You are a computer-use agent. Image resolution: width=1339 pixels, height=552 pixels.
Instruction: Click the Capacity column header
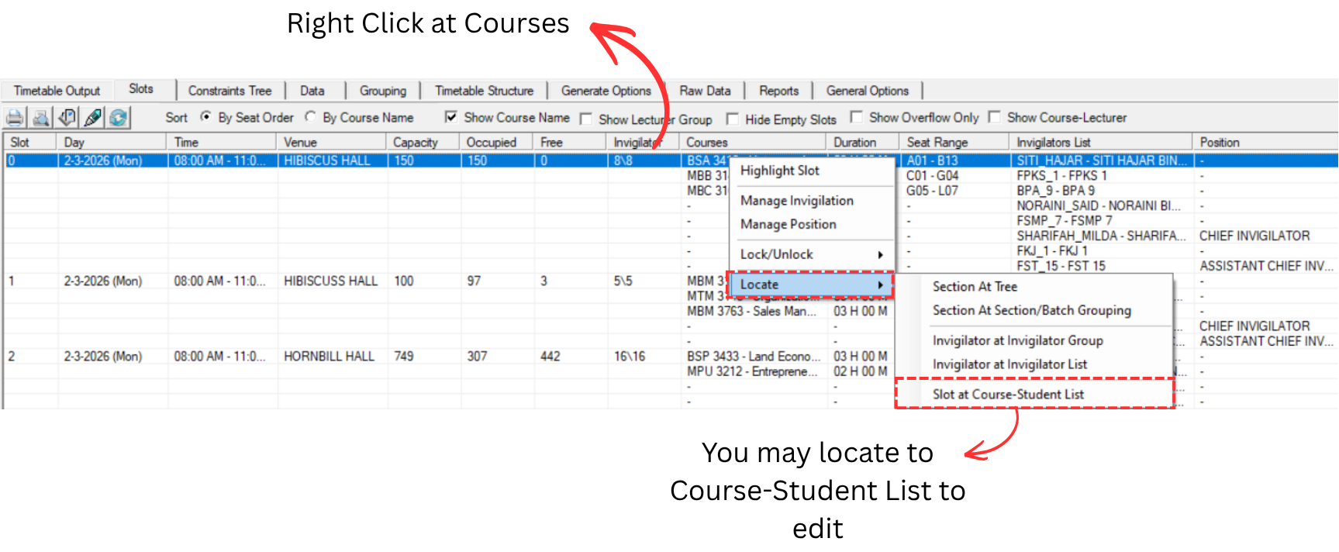click(x=423, y=143)
